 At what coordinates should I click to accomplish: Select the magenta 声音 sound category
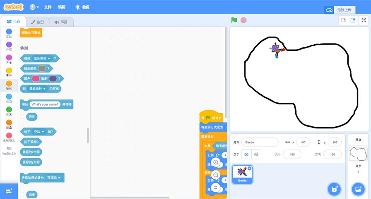tap(9, 59)
